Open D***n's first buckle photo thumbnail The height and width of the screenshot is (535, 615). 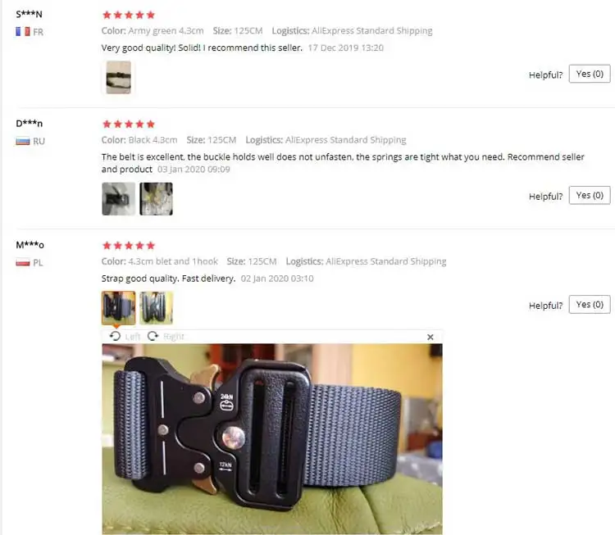[x=118, y=199]
